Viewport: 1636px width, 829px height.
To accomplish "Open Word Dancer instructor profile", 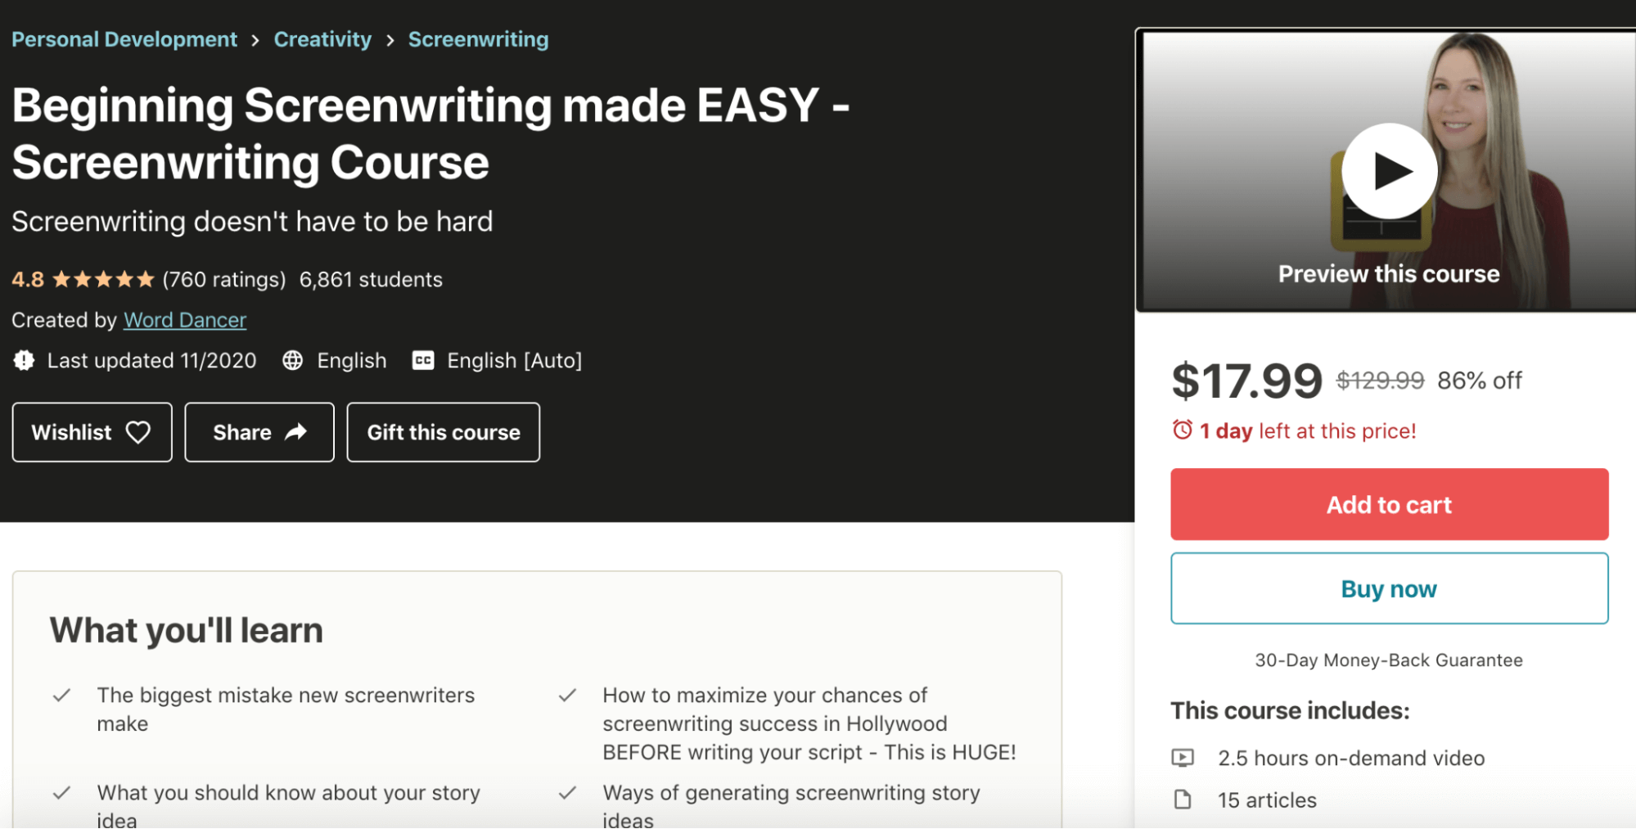I will coord(185,320).
